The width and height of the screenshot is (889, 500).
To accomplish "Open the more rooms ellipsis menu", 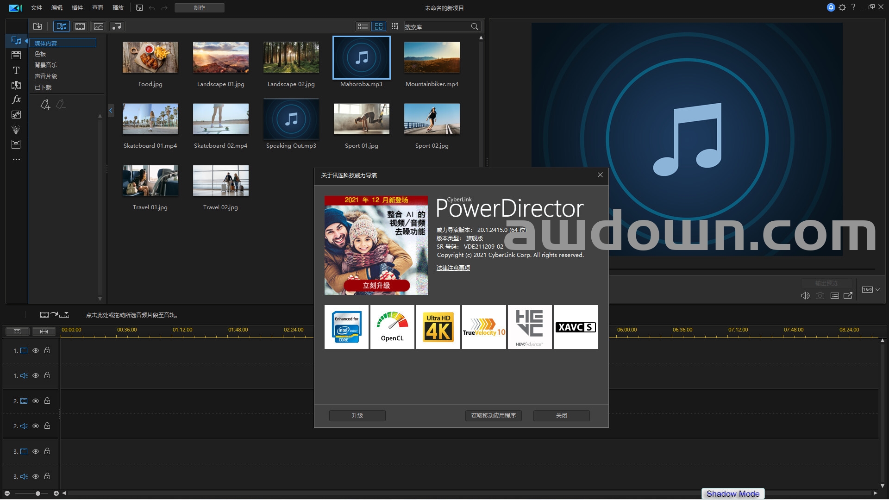I will pos(16,160).
